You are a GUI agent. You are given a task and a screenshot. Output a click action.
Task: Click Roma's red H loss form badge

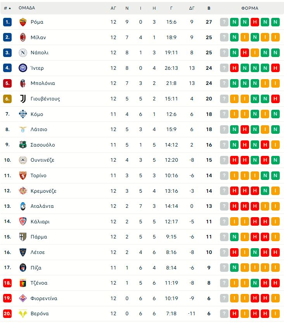point(255,22)
